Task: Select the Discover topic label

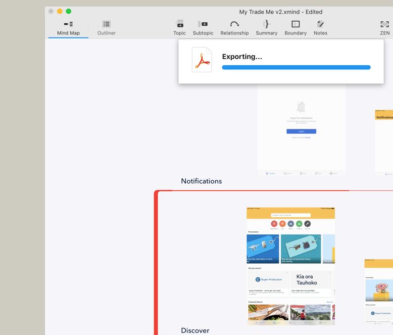Action: [x=195, y=330]
